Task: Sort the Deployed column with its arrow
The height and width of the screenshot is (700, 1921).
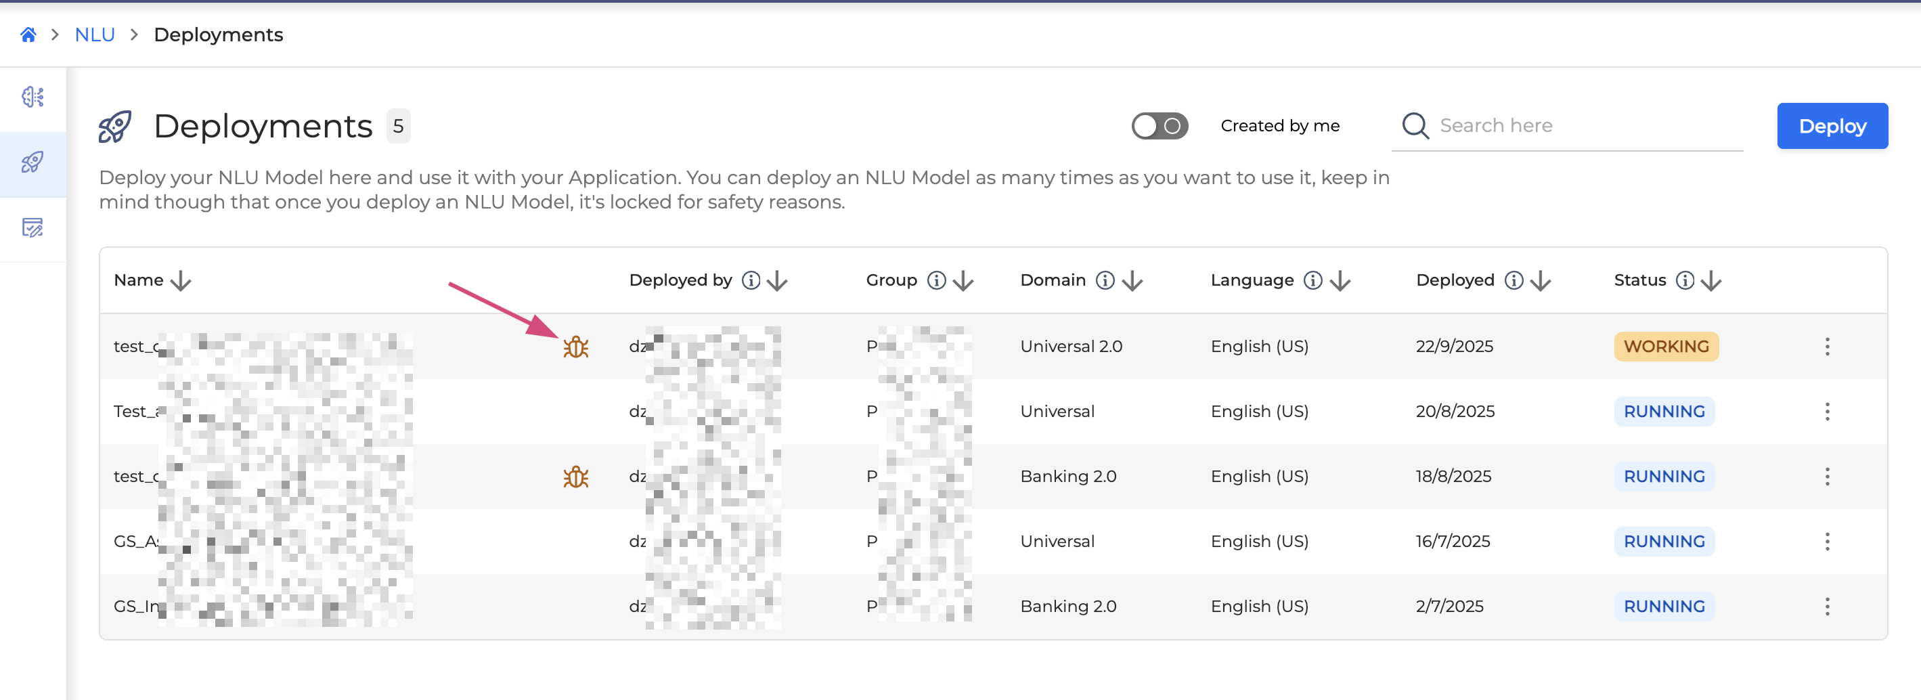Action: coord(1541,282)
